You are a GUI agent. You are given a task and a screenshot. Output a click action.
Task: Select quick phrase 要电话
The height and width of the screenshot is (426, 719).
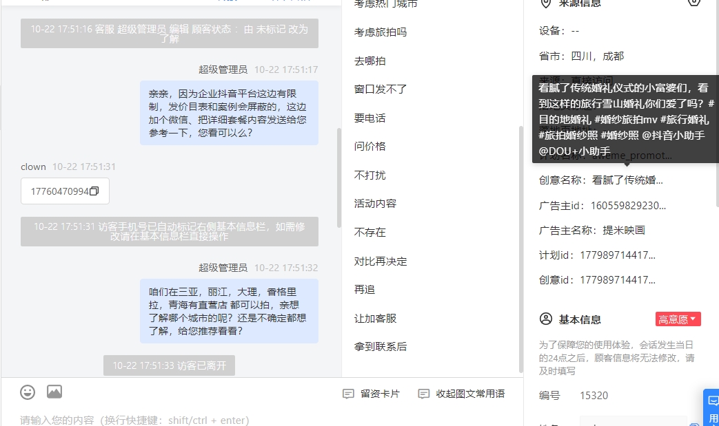[x=369, y=118]
